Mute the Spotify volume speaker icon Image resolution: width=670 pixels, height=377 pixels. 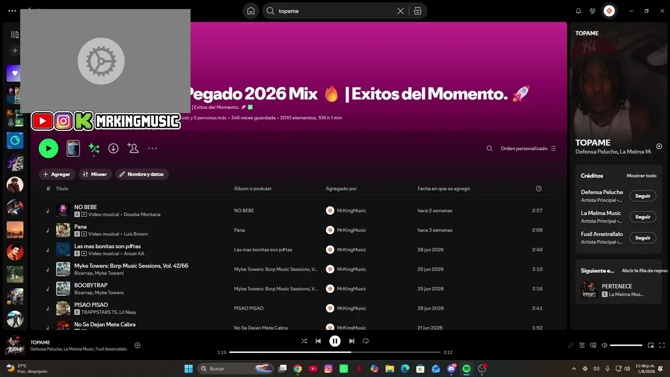point(605,345)
